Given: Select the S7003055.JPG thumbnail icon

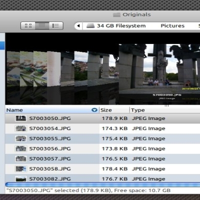Looking at the screenshot, I should pyautogui.click(x=20, y=138).
